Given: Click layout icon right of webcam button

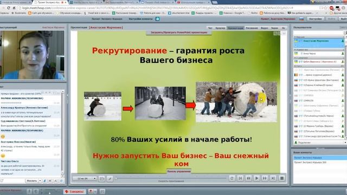Looking at the screenshot, I should tap(102, 191).
